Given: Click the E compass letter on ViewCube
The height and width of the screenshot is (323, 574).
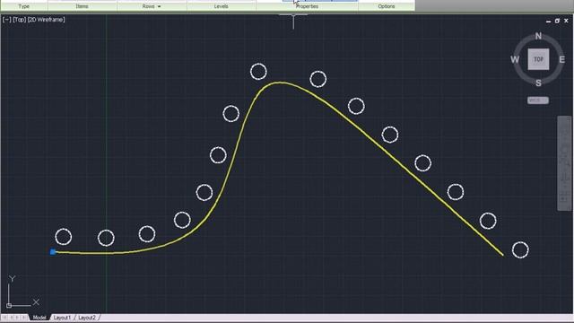Looking at the screenshot, I should pyautogui.click(x=561, y=59).
